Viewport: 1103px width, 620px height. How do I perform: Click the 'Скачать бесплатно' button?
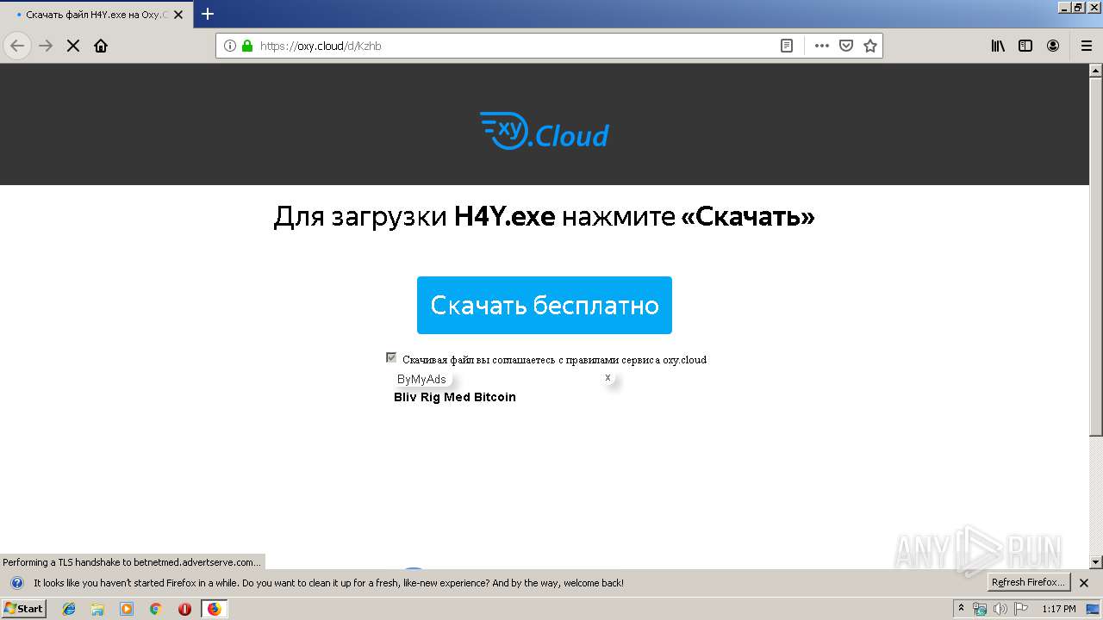(545, 305)
